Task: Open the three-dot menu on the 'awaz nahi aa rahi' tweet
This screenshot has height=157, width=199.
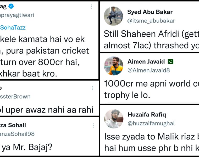Action: (x=92, y=88)
